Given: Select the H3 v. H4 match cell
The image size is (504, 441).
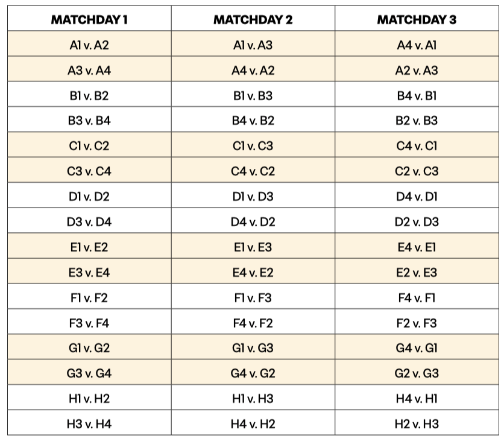Looking at the screenshot, I should point(89,424).
